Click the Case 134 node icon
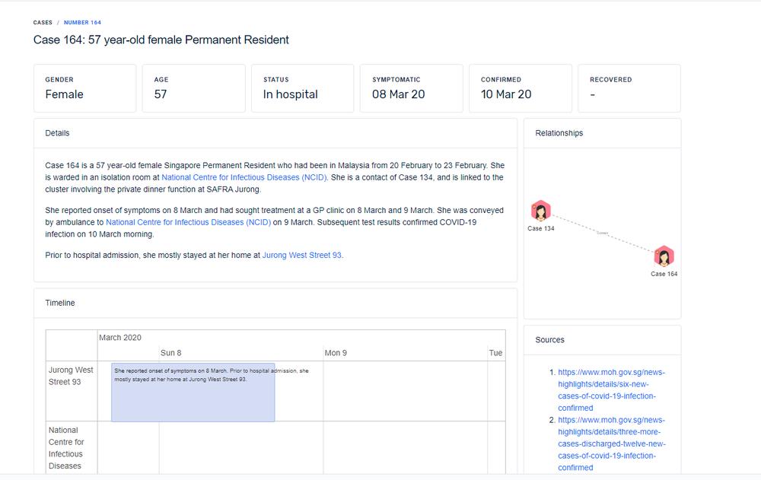Image resolution: width=761 pixels, height=480 pixels. (x=540, y=210)
